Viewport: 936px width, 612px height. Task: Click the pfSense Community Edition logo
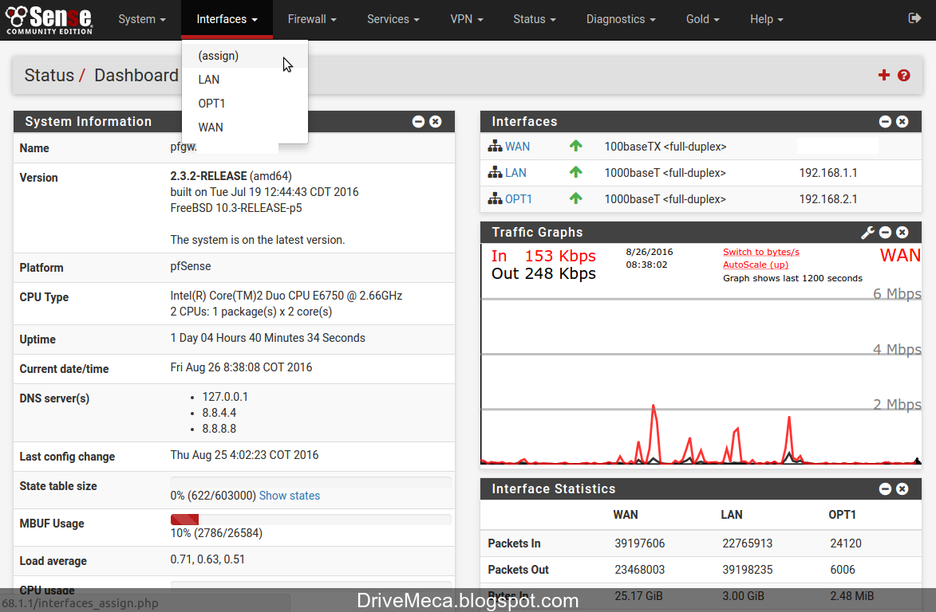coord(48,19)
